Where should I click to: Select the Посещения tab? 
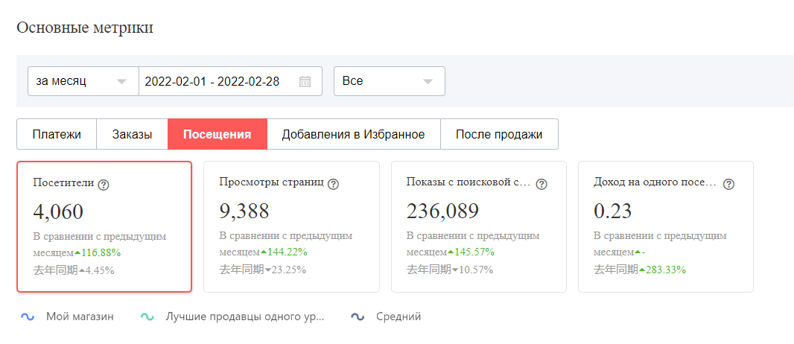point(217,135)
